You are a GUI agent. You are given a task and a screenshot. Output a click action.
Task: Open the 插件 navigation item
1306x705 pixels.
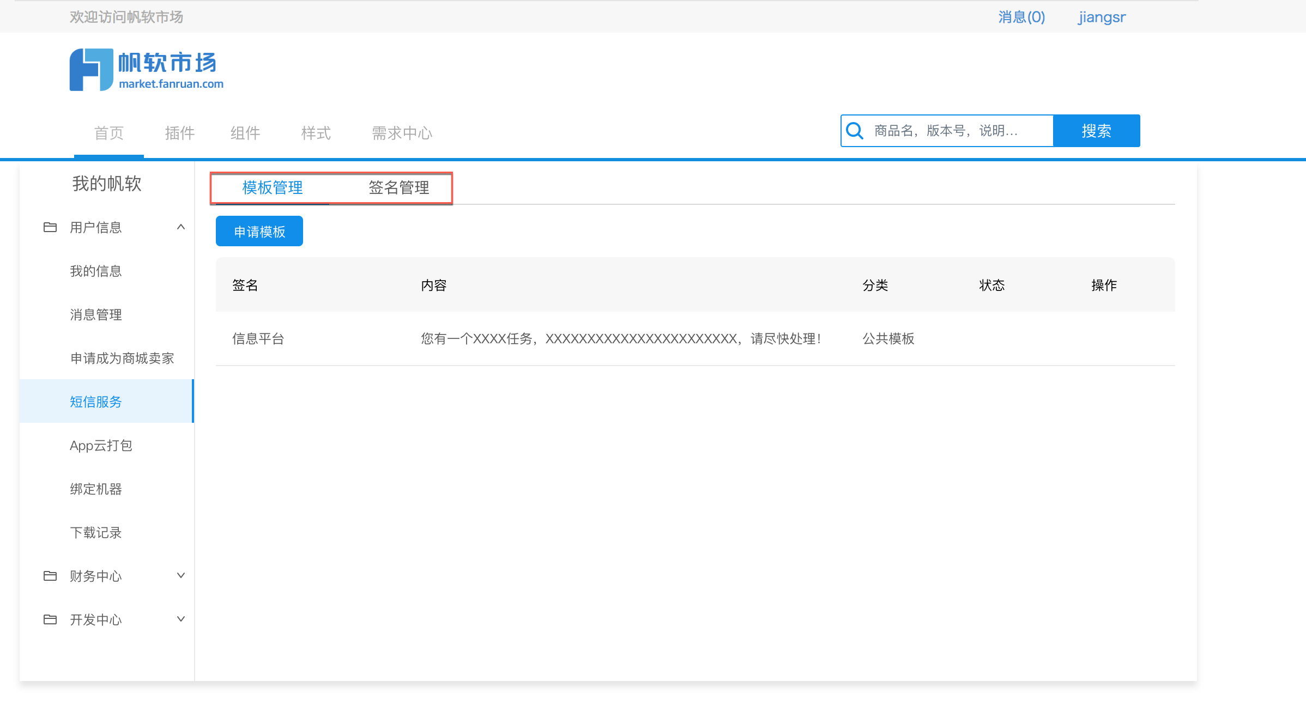pyautogui.click(x=179, y=133)
